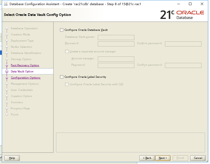Go Back to the previous step
This screenshot has height=164, width=210.
point(147,158)
